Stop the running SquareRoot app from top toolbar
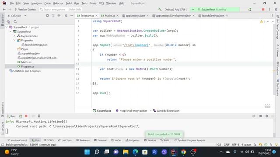Viewport: 280px width, 157px height. click(263, 10)
